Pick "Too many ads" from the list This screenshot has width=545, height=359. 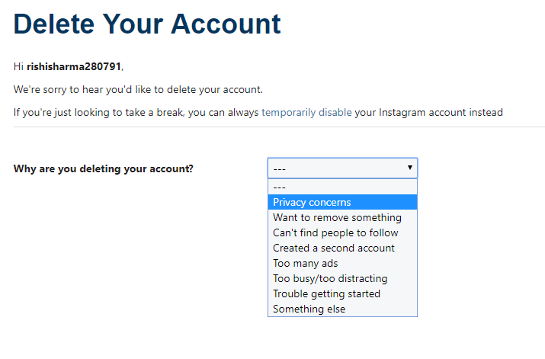306,263
